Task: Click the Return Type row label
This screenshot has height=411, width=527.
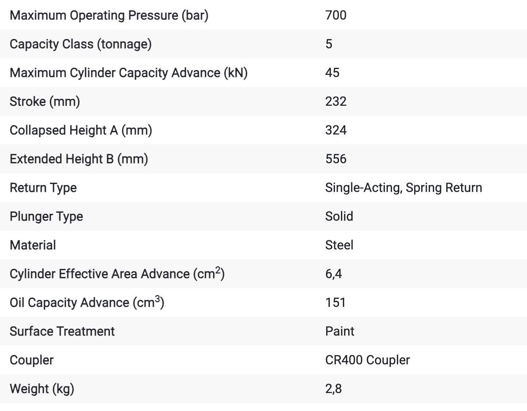Action: click(x=43, y=188)
